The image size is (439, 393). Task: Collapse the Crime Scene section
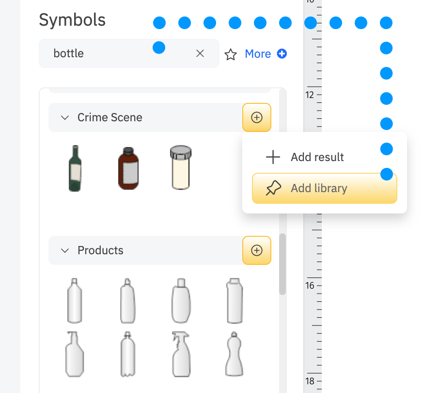[x=65, y=117]
